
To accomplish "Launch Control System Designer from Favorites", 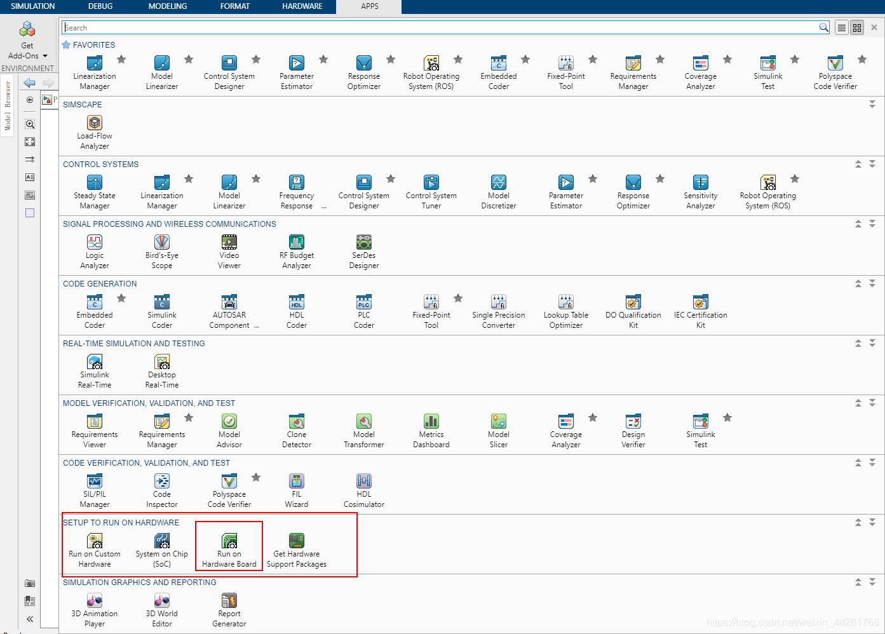I will (229, 72).
